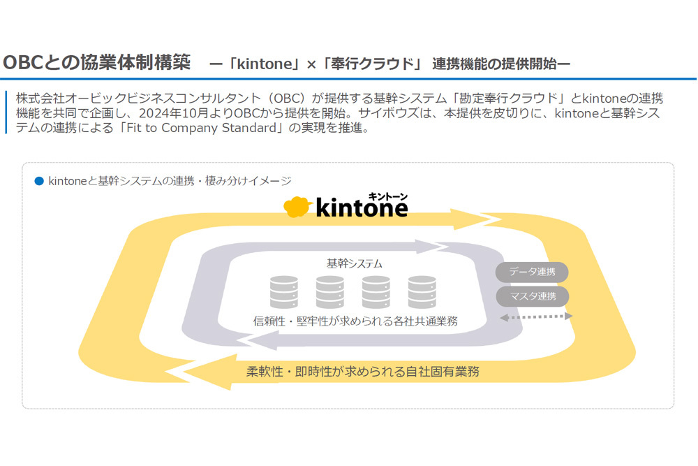Click the text 勘定奉行クラウド in the paragraph
698x466 pixels.
click(509, 98)
